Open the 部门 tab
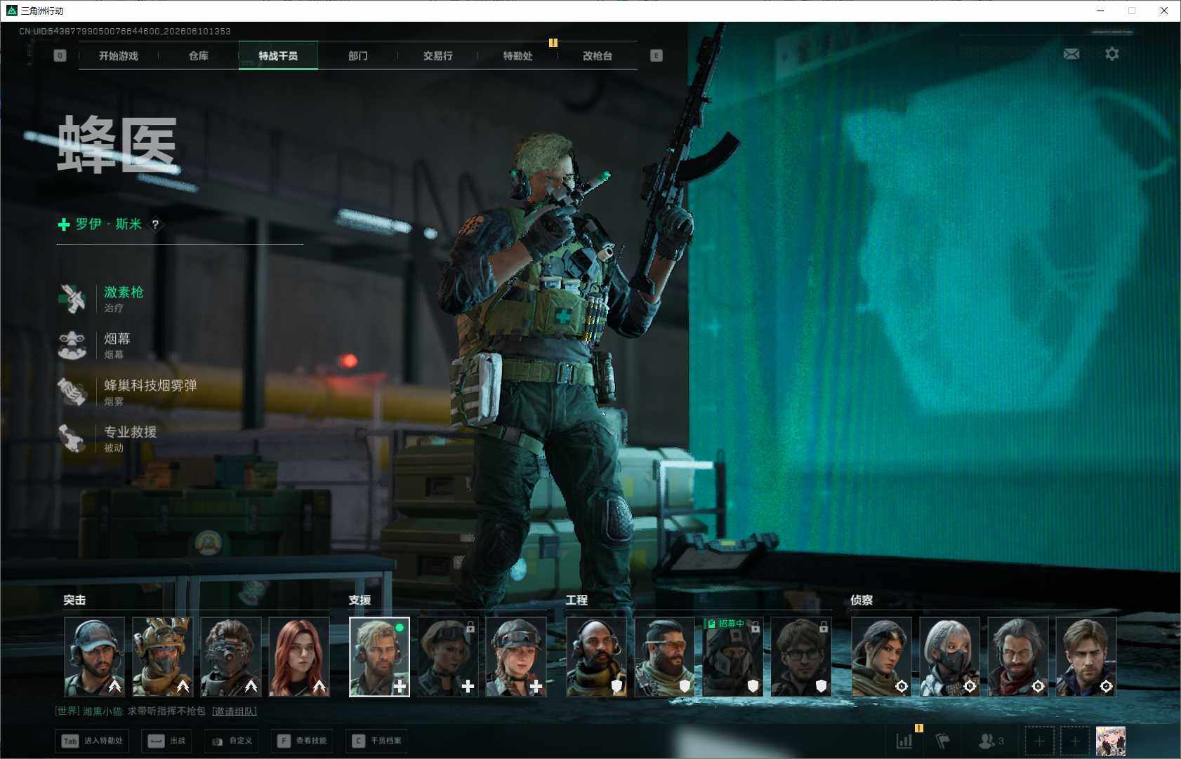The width and height of the screenshot is (1181, 759). pos(358,55)
